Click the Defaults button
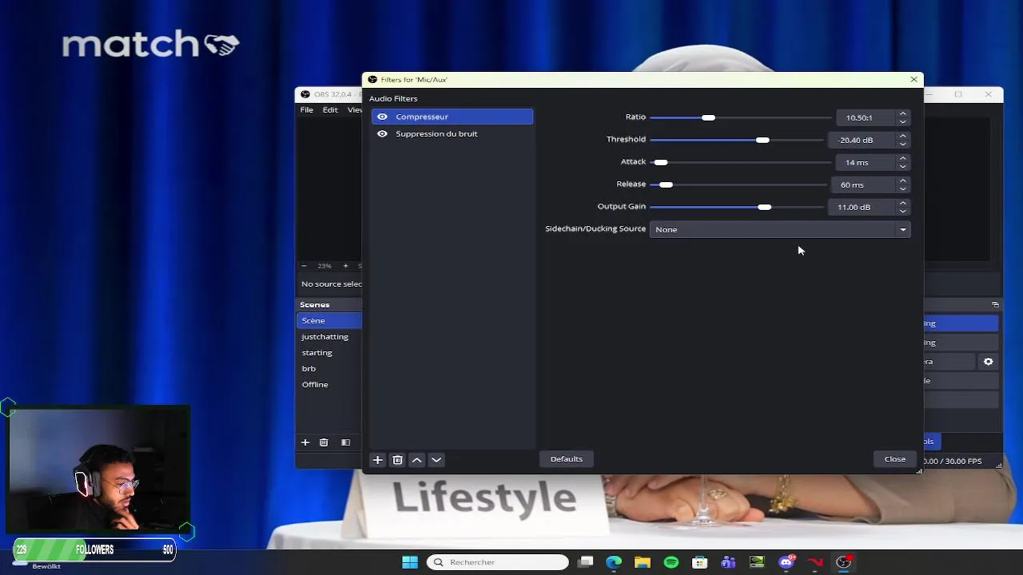This screenshot has height=575, width=1023. (x=567, y=459)
